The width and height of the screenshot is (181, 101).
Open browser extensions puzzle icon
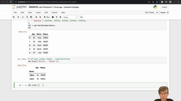tap(162, 2)
